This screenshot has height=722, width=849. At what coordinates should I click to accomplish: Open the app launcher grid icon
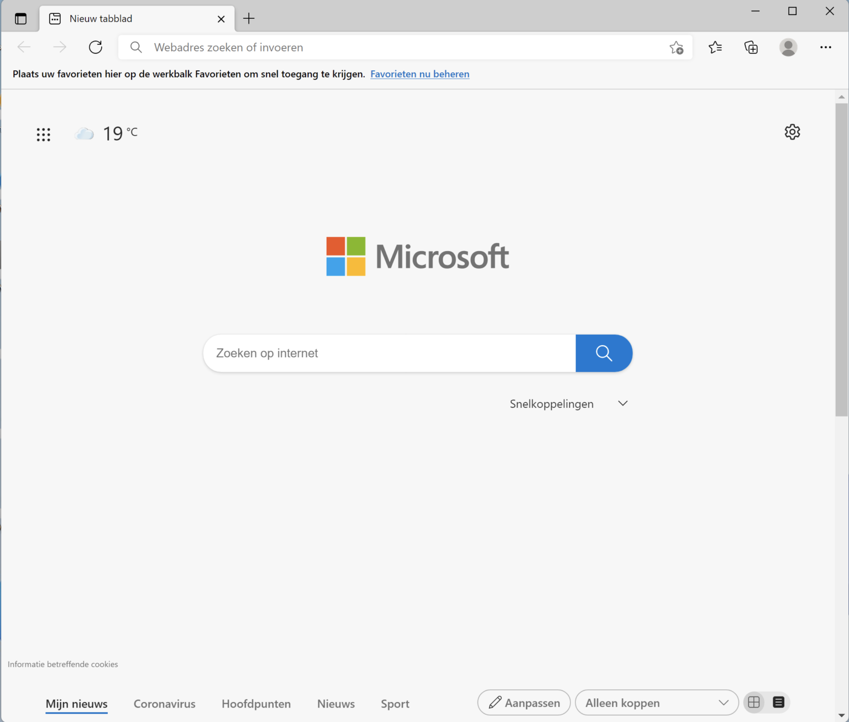pos(44,134)
